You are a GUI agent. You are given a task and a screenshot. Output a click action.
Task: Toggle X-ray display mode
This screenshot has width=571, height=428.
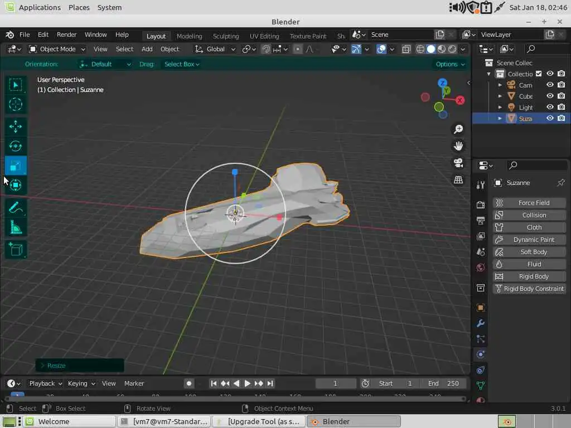tap(406, 49)
